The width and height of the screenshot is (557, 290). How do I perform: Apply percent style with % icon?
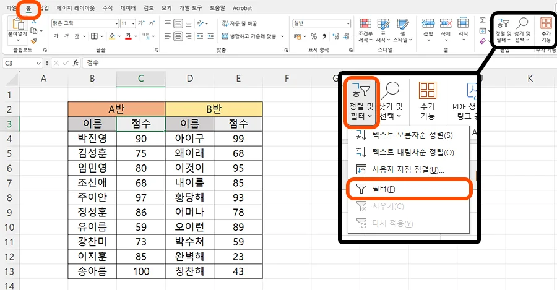click(314, 36)
